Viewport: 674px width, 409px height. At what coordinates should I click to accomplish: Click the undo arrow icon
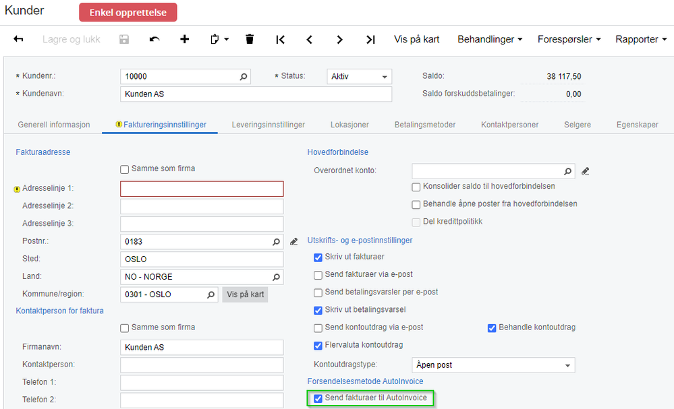pos(155,39)
